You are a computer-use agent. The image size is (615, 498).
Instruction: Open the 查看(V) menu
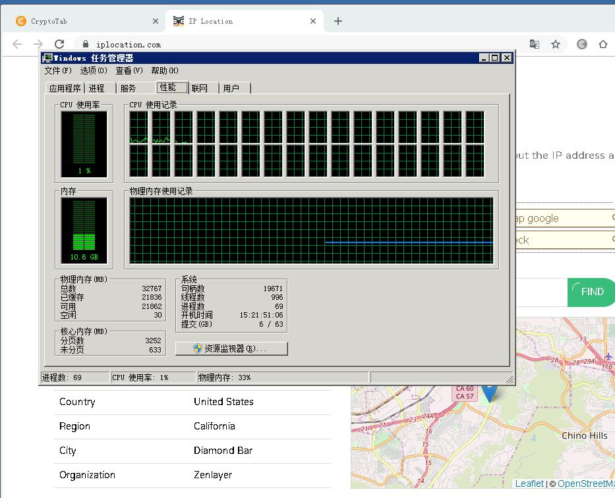click(x=129, y=70)
